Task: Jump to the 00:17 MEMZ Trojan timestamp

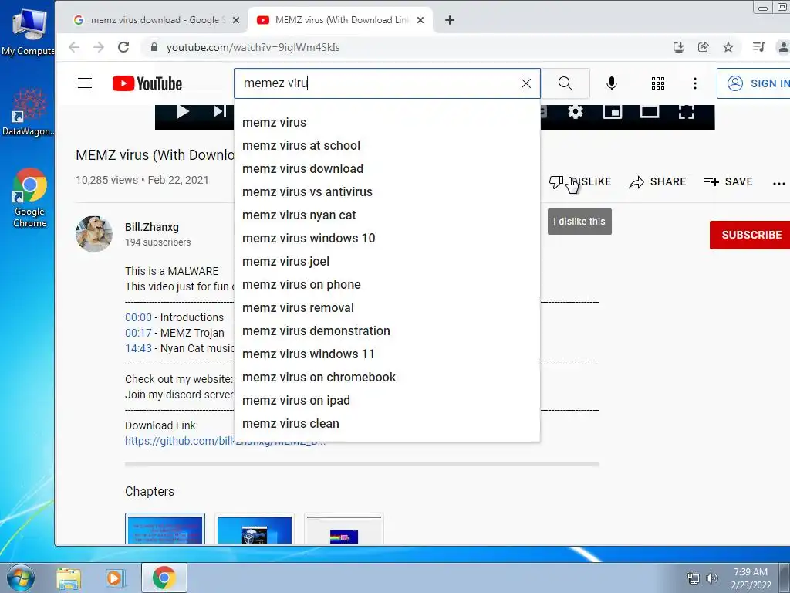Action: point(138,334)
